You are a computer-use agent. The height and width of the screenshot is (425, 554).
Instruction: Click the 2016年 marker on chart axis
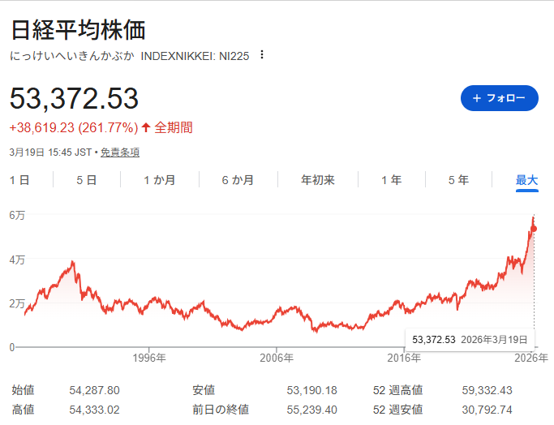point(403,358)
